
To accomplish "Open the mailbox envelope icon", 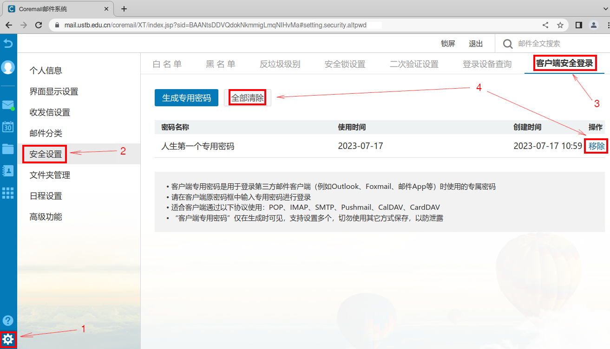I will click(8, 105).
